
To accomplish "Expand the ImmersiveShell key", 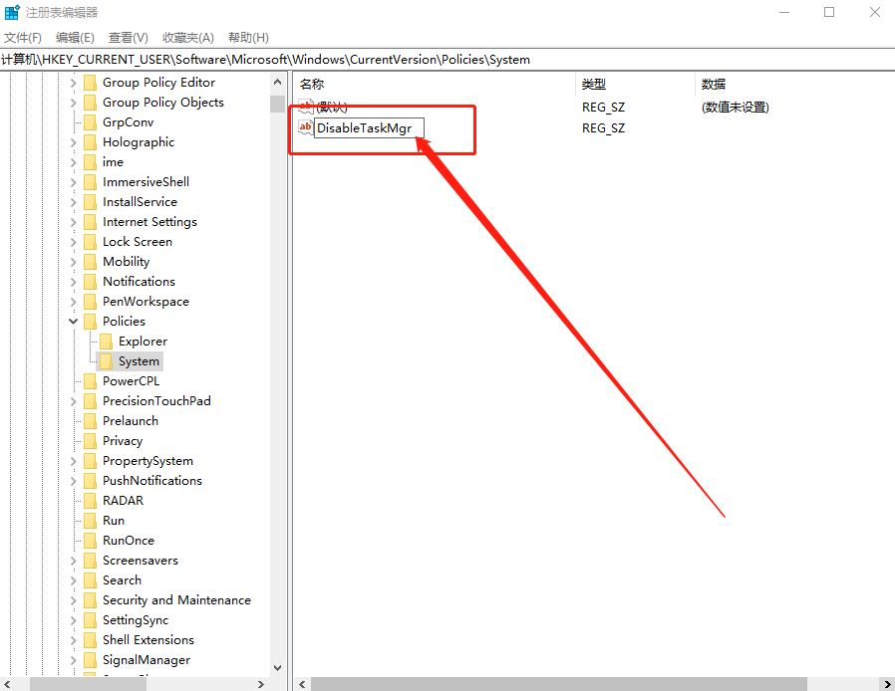I will click(x=73, y=183).
